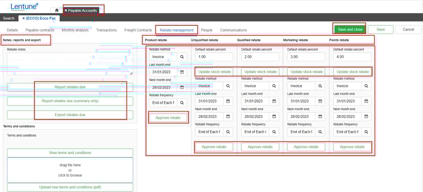Search Qualified rebate frequency lookup icon
423x192 pixels.
point(274,132)
